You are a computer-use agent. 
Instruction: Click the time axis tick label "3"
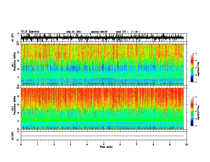[71, 145]
